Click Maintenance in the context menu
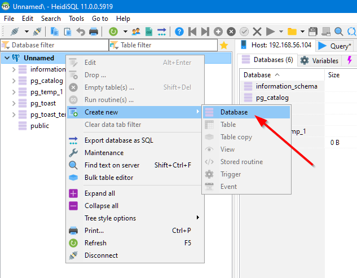Image resolution: width=357 pixels, height=278 pixels. [x=104, y=153]
